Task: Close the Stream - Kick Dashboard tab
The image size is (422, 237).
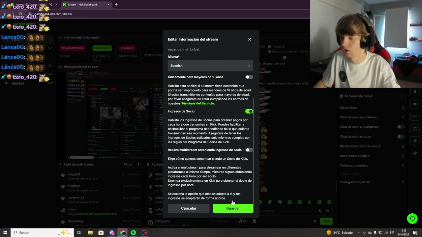Action: (109, 4)
